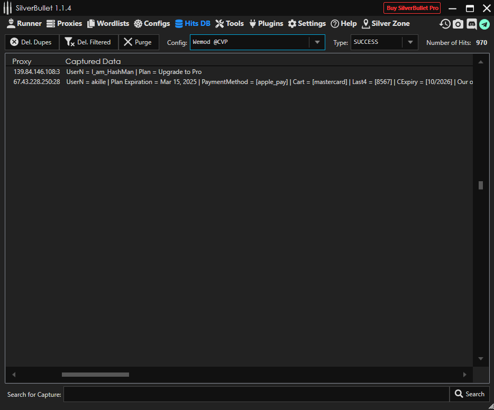494x410 pixels.
Task: Click the Del. Dupes button
Action: pos(32,42)
